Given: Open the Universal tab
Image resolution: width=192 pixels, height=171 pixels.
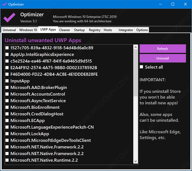Looking at the screenshot, I should (x=9, y=30).
